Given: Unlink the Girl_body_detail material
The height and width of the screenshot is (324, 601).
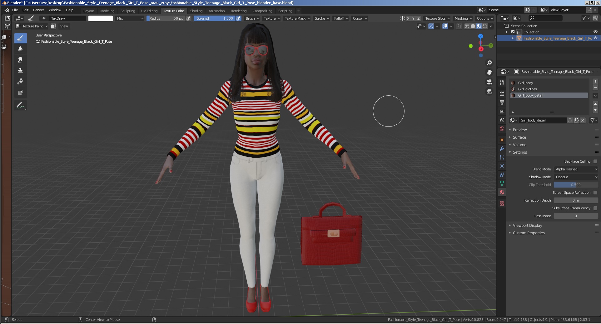Looking at the screenshot, I should pyautogui.click(x=583, y=120).
